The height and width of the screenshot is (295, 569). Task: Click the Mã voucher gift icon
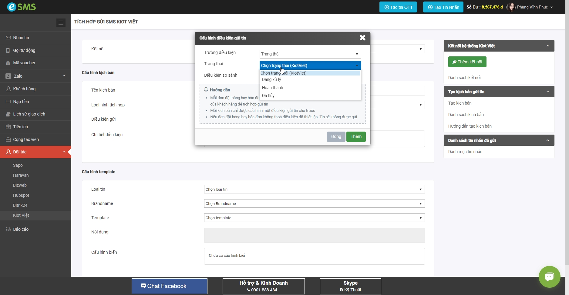[8, 63]
